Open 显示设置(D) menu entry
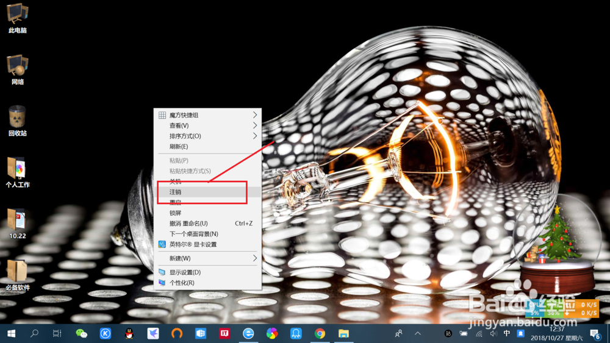 (208, 272)
